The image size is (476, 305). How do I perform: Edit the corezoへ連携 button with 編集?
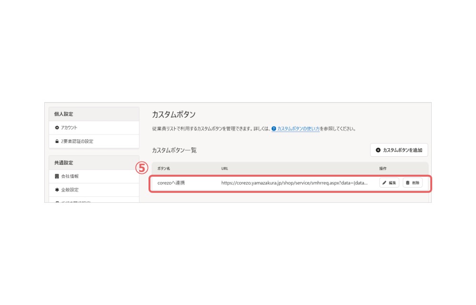[389, 183]
